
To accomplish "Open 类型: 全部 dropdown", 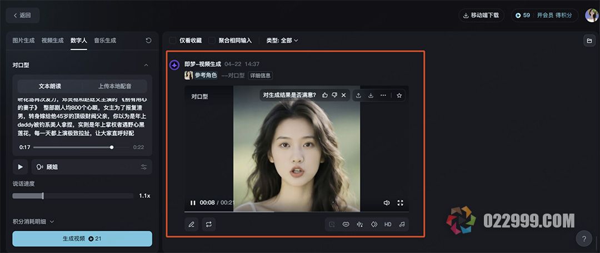I will tap(282, 41).
